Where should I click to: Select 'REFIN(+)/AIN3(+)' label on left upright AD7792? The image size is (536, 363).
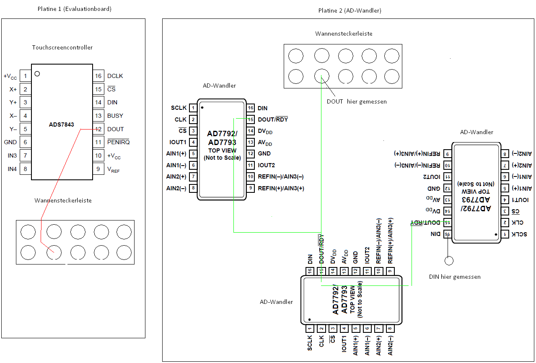click(281, 189)
